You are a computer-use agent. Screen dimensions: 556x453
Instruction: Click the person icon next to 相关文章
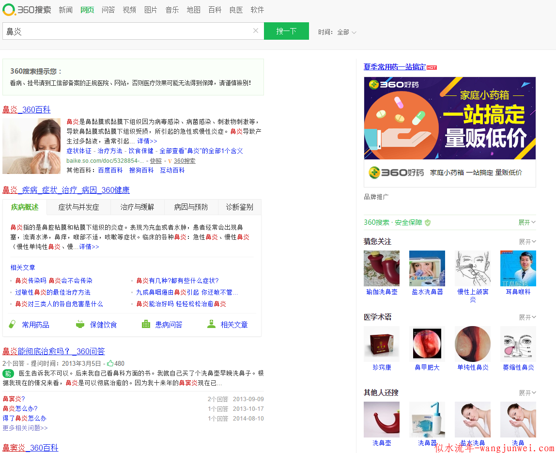click(x=211, y=324)
